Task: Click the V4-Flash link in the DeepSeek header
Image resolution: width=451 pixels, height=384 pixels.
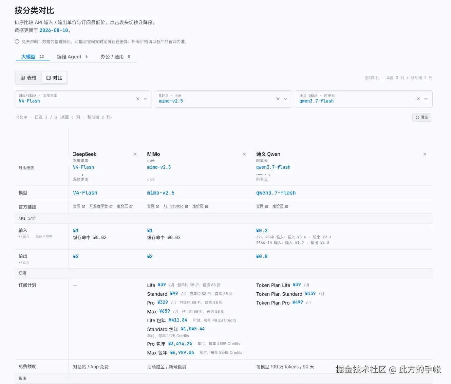Action: [83, 167]
